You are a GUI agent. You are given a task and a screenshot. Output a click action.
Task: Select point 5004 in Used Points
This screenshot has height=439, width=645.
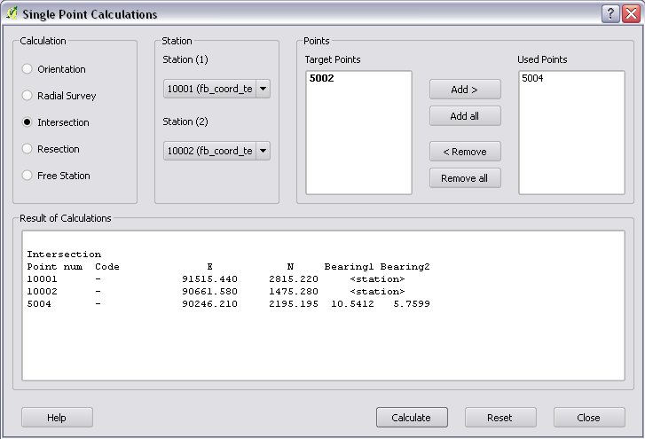532,79
